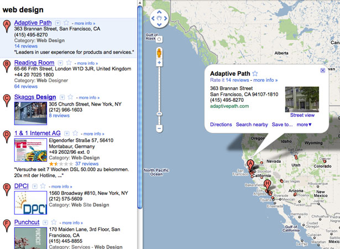
Task: Open '37 reviews' for 1 & 1 Internet AG
Action: tap(87, 164)
